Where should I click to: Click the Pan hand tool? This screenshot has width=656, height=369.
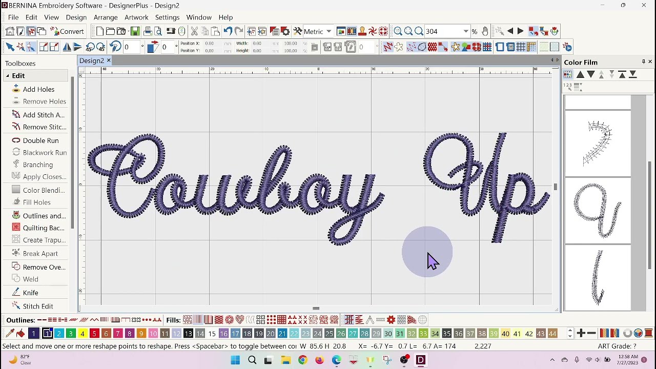pyautogui.click(x=485, y=32)
